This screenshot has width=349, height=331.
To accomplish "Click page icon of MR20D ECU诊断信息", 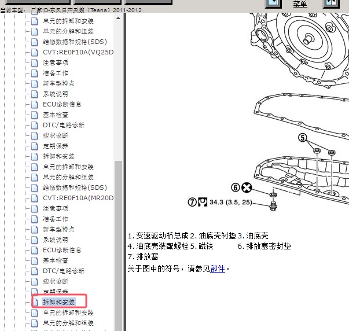I will point(35,250).
